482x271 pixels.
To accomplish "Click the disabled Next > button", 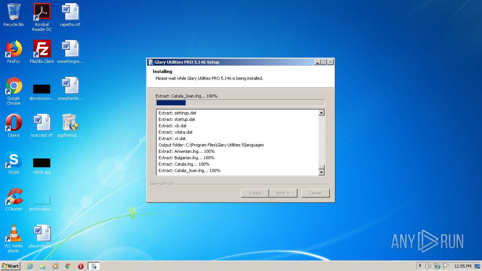I will [283, 193].
